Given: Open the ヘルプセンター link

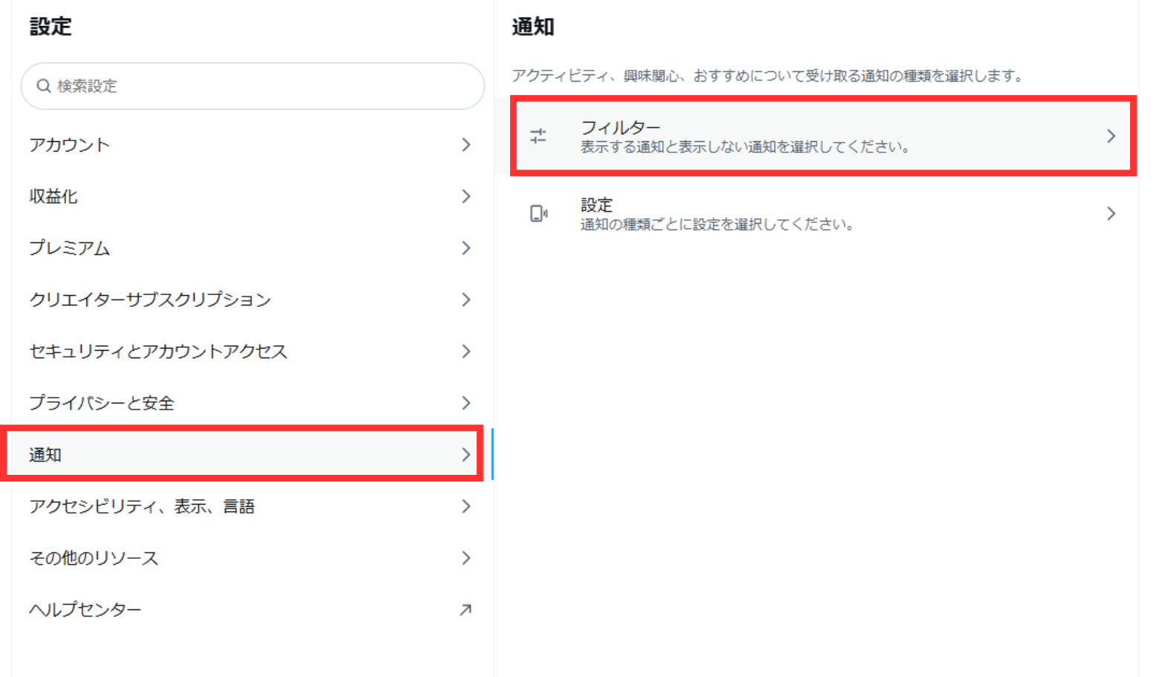Looking at the screenshot, I should point(85,610).
